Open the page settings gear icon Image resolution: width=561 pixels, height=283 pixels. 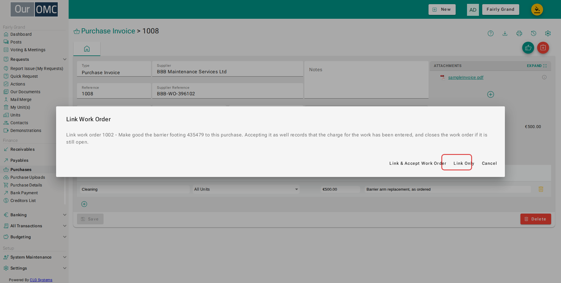point(548,33)
